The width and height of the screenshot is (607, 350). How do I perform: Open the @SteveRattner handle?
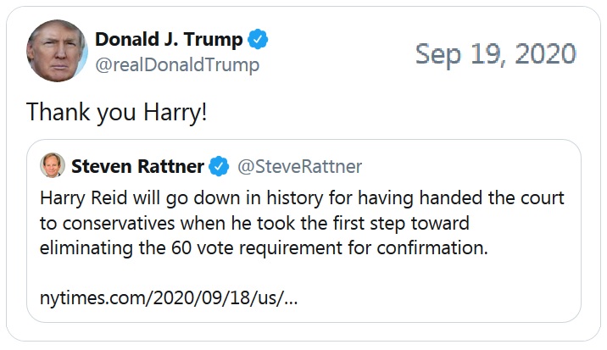coord(299,166)
